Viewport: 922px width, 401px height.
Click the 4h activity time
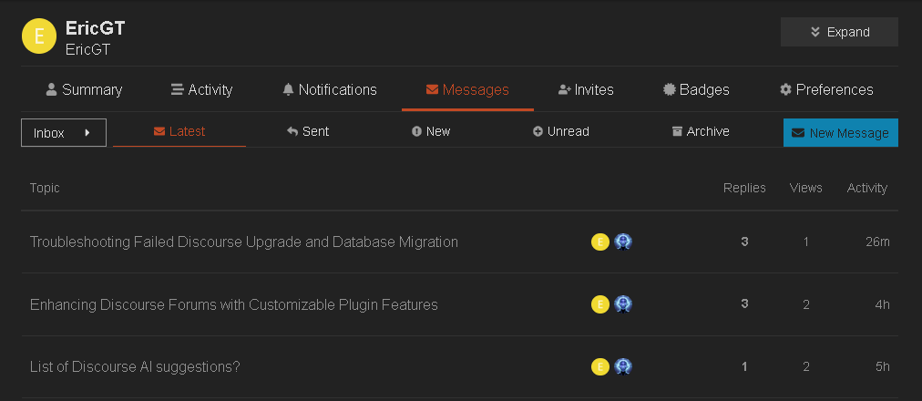coord(882,304)
